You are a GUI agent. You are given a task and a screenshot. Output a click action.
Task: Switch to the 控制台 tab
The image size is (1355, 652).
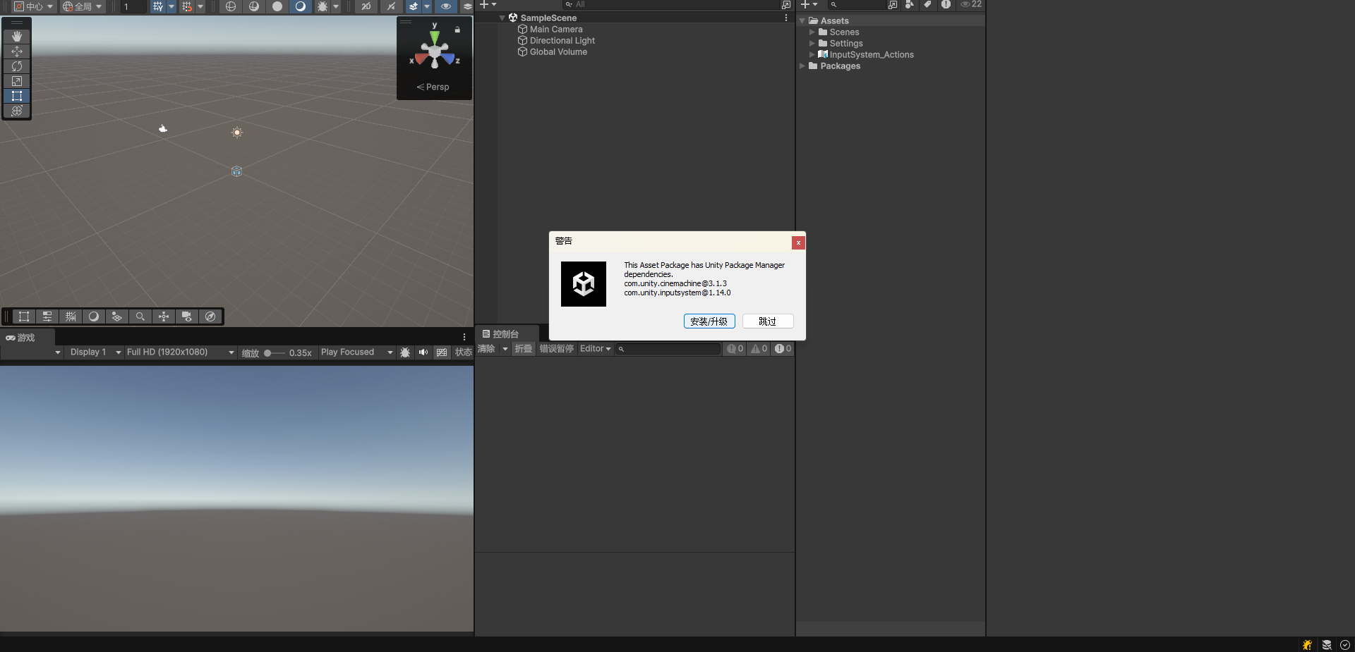507,333
